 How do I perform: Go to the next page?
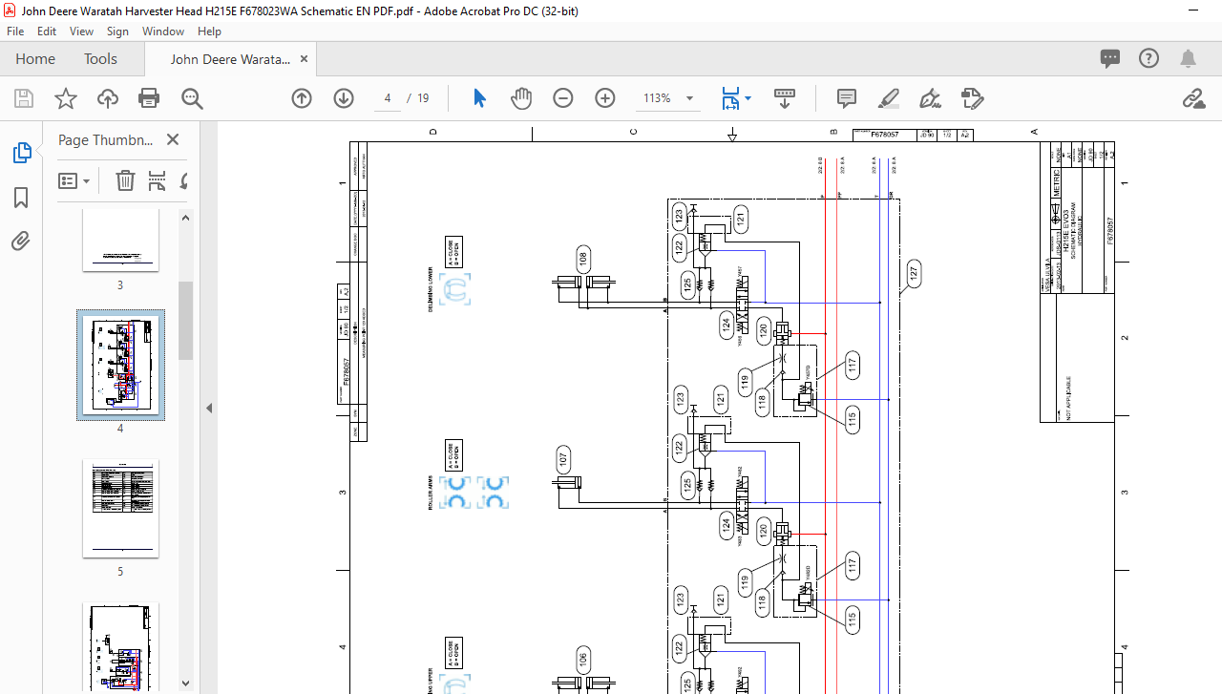pyautogui.click(x=344, y=98)
